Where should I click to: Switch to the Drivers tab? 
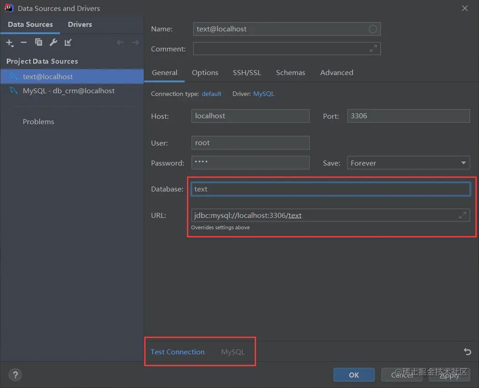coord(80,25)
